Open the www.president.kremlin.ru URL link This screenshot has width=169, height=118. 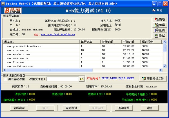tap(58, 34)
